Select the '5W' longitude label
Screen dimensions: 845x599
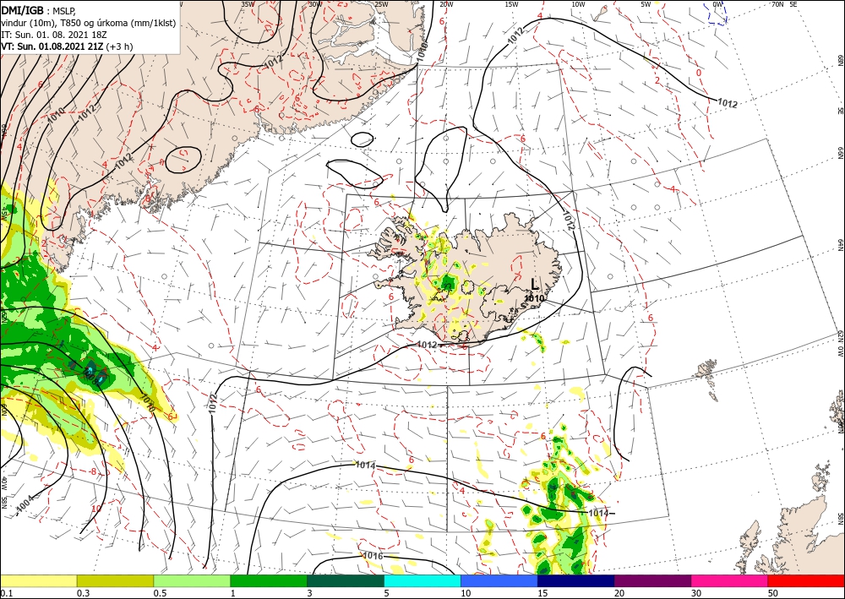point(646,4)
